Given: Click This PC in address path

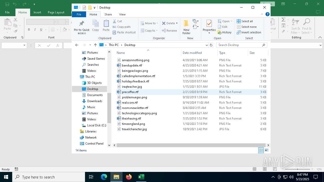Looking at the screenshot, I should point(113,45).
